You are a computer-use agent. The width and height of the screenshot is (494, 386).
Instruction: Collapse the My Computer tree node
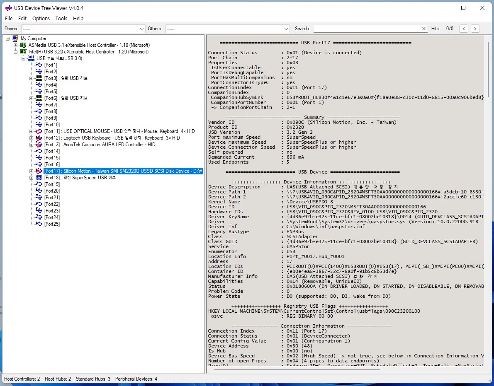pyautogui.click(x=7, y=39)
